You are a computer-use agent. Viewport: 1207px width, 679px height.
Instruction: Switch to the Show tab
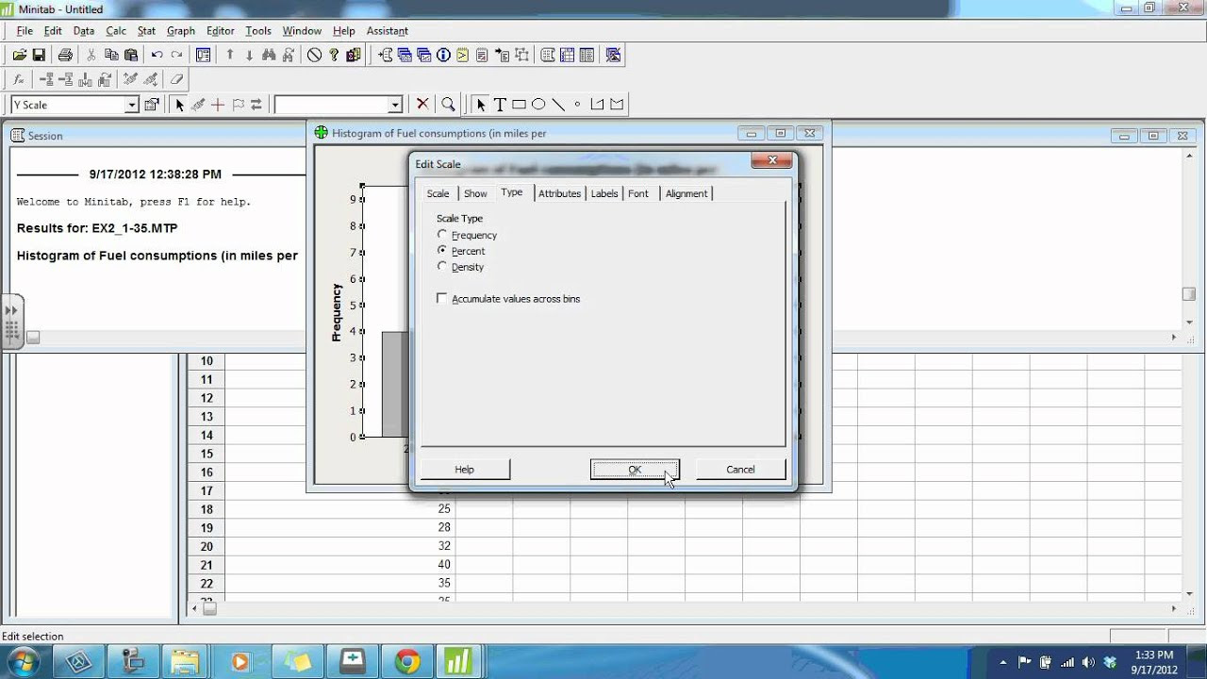click(x=475, y=193)
